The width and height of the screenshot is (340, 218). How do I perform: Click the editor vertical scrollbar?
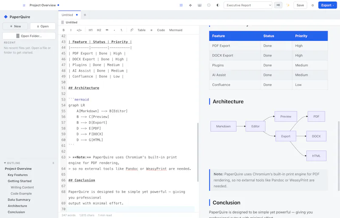click(198, 152)
